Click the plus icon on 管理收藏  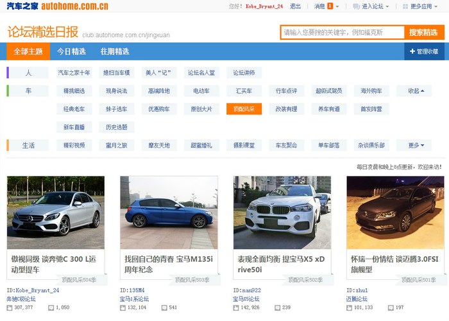[x=411, y=51]
